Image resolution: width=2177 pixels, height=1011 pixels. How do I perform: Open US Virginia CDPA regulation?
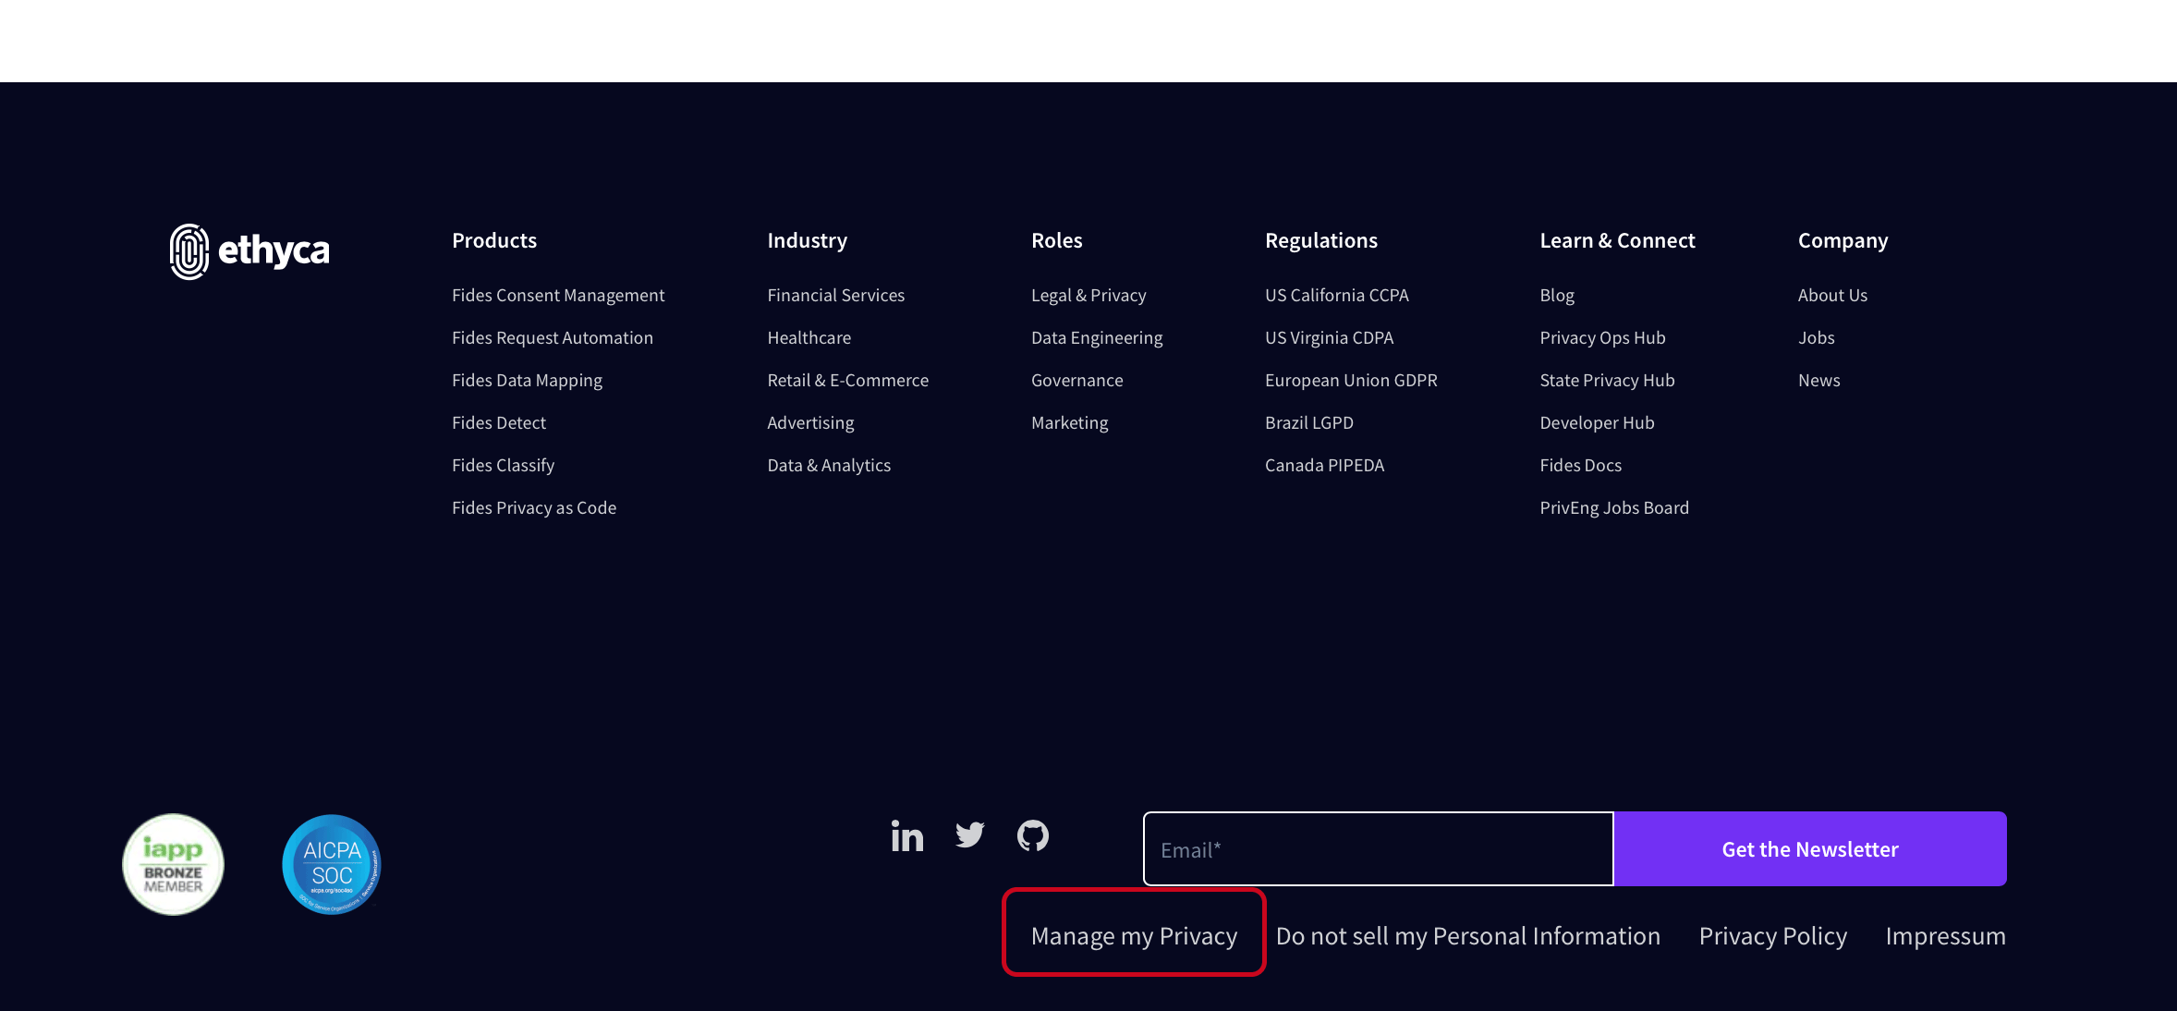[1329, 337]
